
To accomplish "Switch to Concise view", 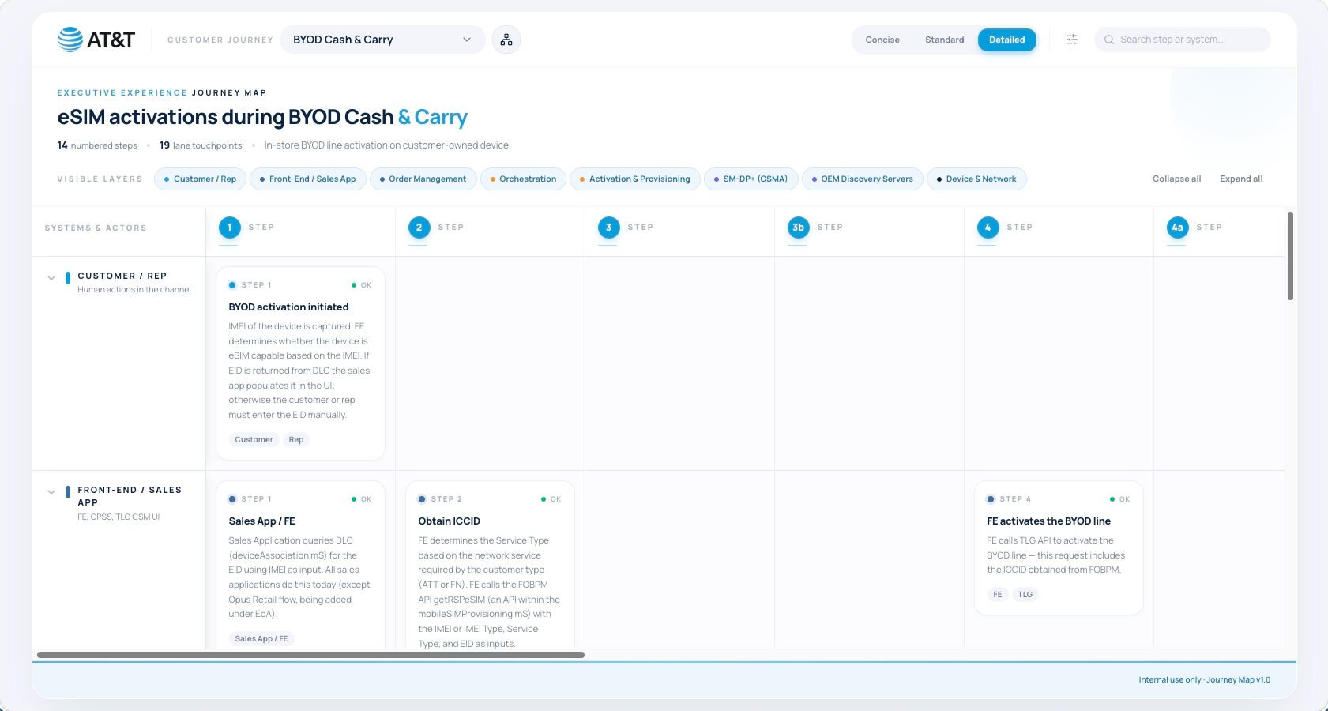I will coord(882,39).
